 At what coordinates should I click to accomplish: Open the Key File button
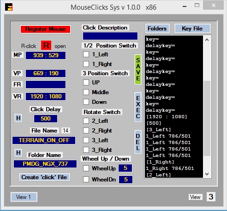[192, 29]
